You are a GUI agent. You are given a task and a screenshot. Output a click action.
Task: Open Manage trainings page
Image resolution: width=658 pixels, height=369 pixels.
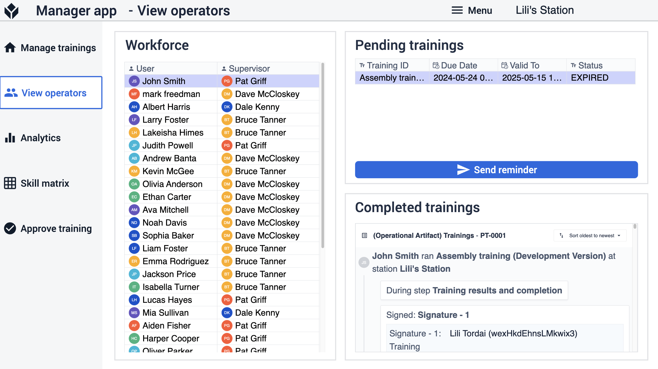click(51, 48)
